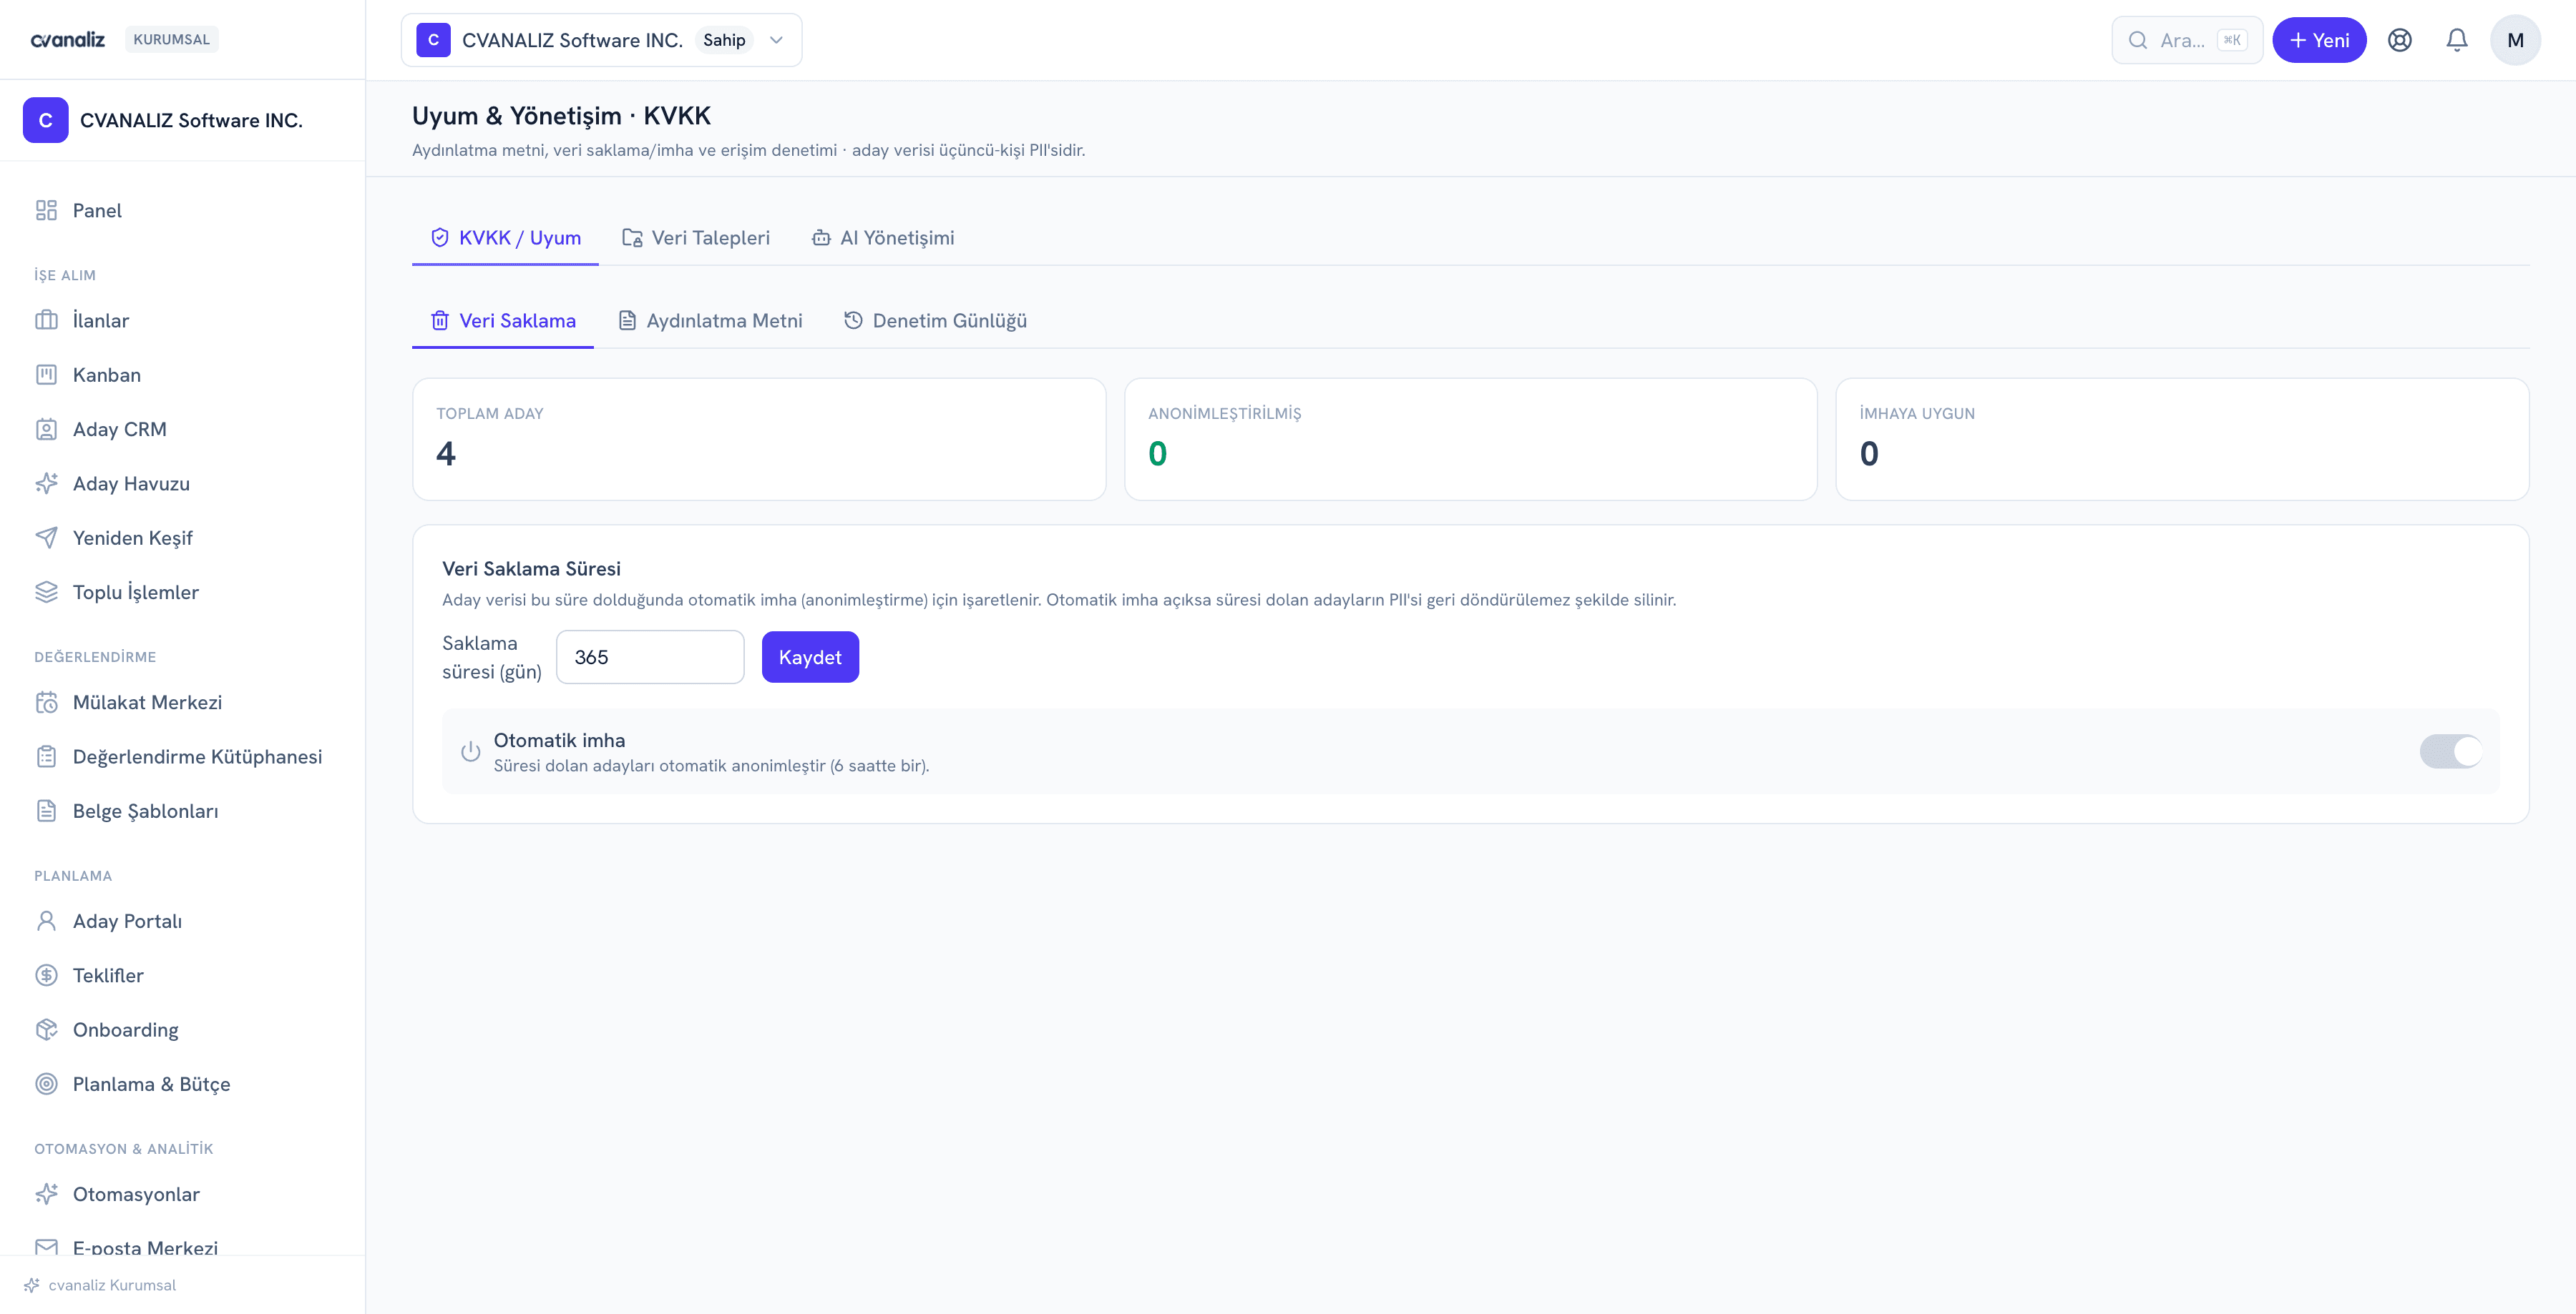Click the Yeniden Keşif paper-plane icon
Screen dimensions: 2576x1314
coord(46,538)
